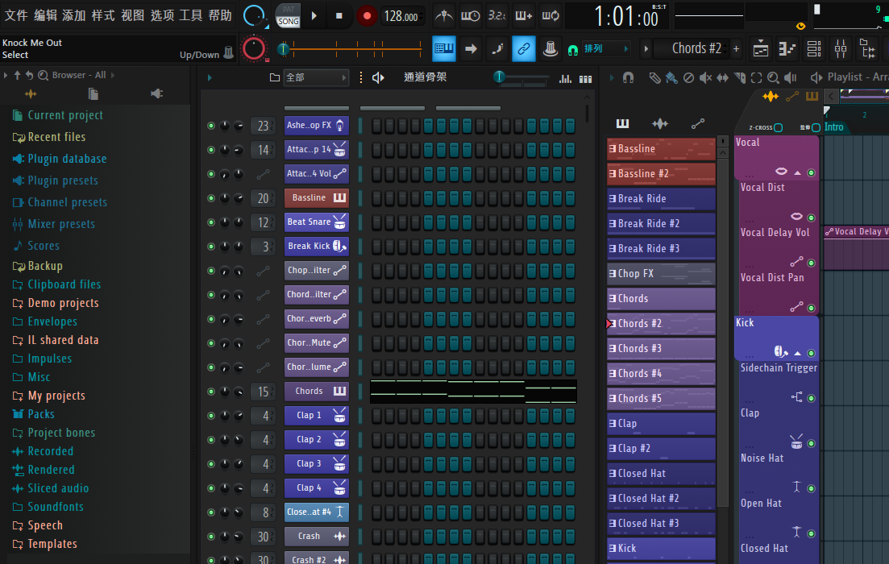The width and height of the screenshot is (889, 564).
Task: Open the 文件 menu
Action: coord(16,15)
